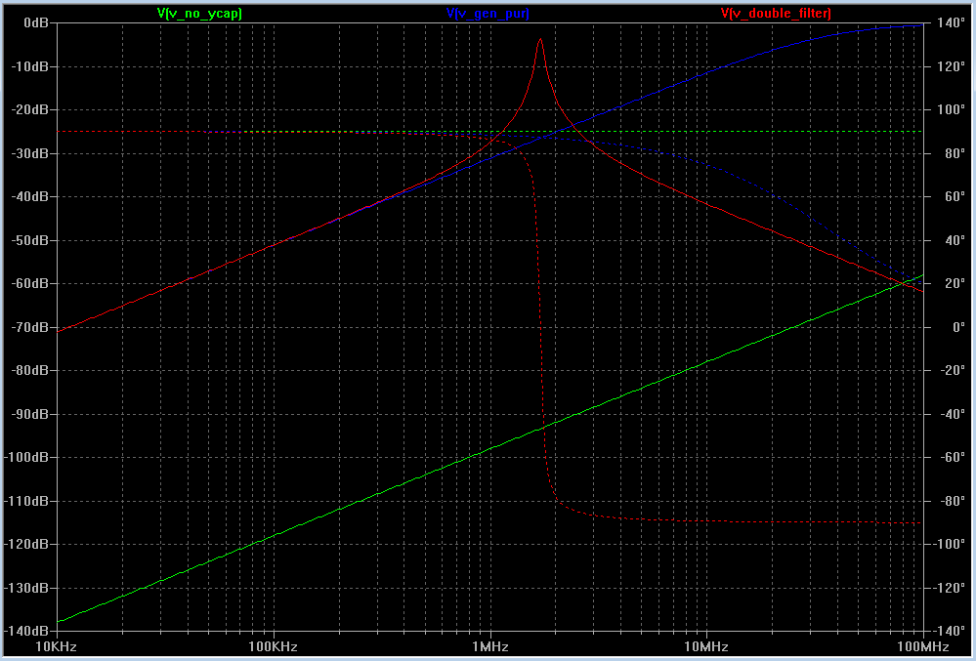Click the 100° phase axis label
The height and width of the screenshot is (661, 976).
click(x=951, y=110)
